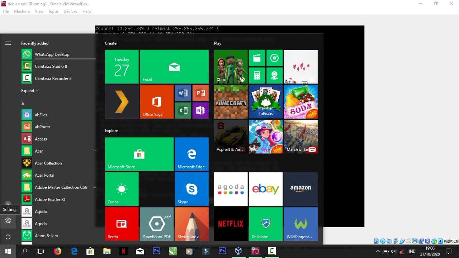Open Acer Collection app
The height and width of the screenshot is (258, 459).
coord(59,163)
